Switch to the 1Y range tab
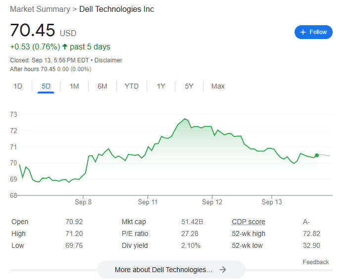The height and width of the screenshot is (280, 354). point(161,86)
